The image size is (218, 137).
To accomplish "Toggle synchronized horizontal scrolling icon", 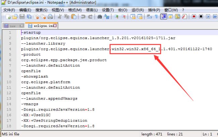I will tap(140, 17).
